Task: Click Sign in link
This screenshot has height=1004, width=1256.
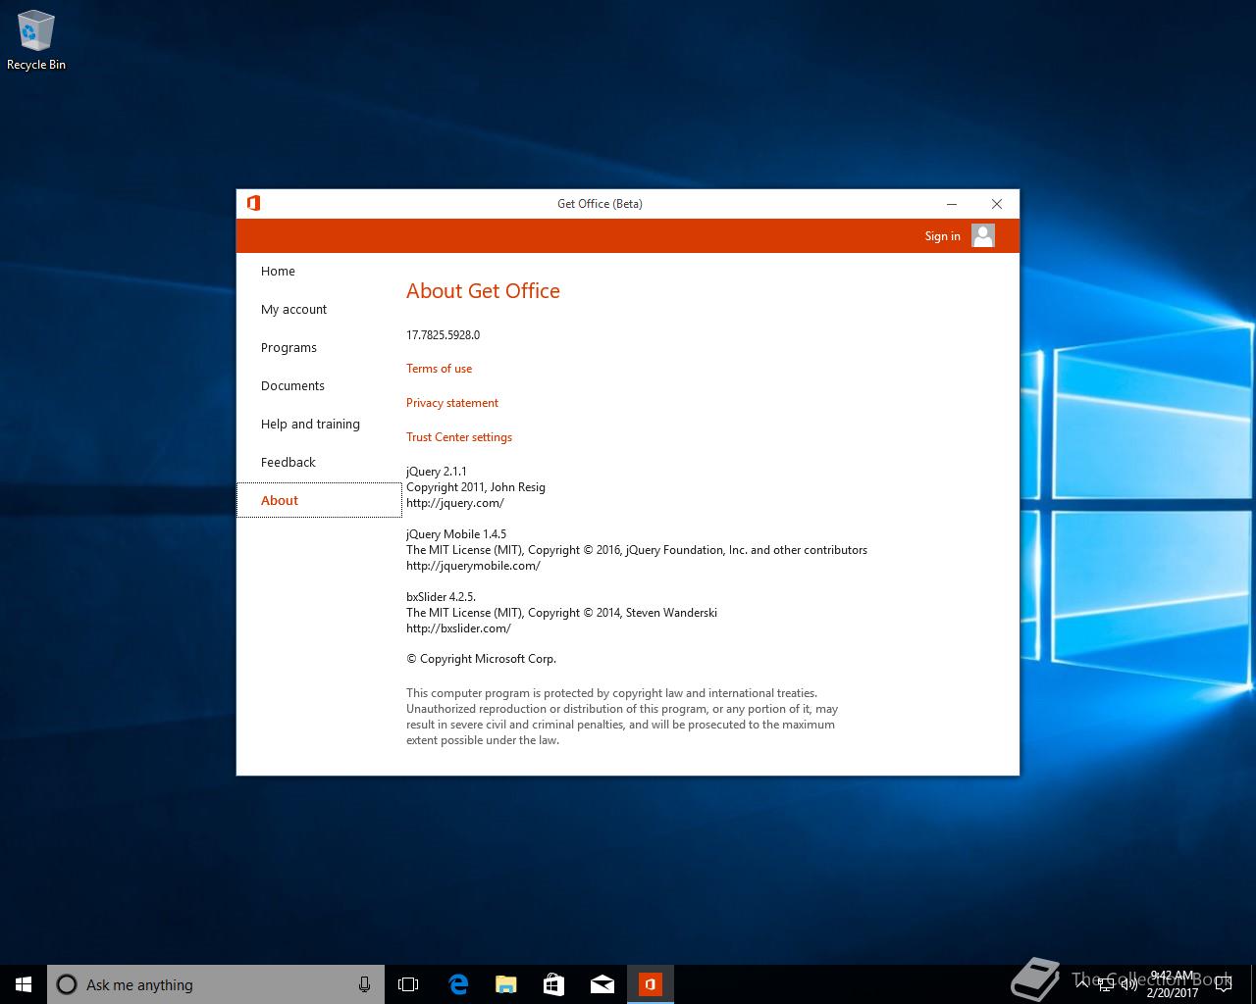Action: coord(942,236)
